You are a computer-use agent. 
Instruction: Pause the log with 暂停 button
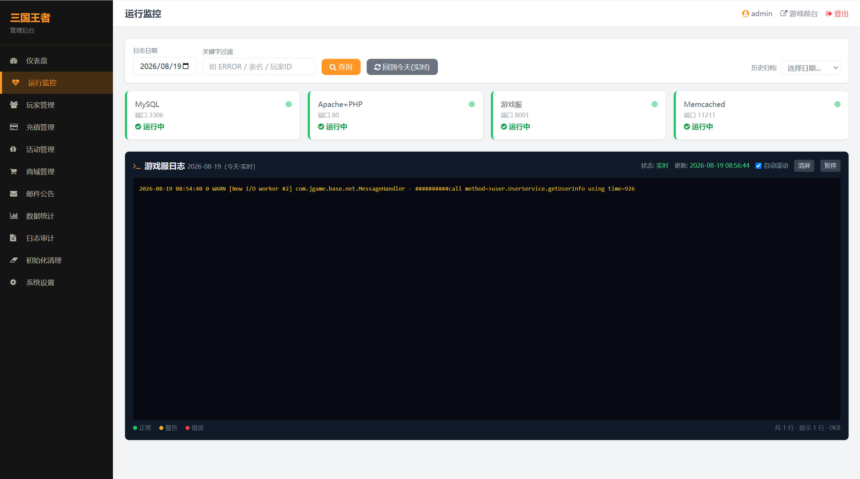(830, 166)
